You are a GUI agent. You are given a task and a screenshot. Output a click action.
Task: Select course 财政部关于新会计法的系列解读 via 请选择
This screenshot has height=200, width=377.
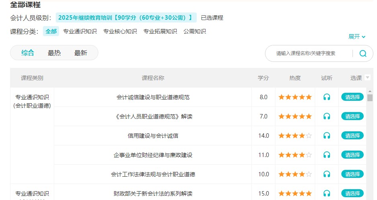coord(353,193)
